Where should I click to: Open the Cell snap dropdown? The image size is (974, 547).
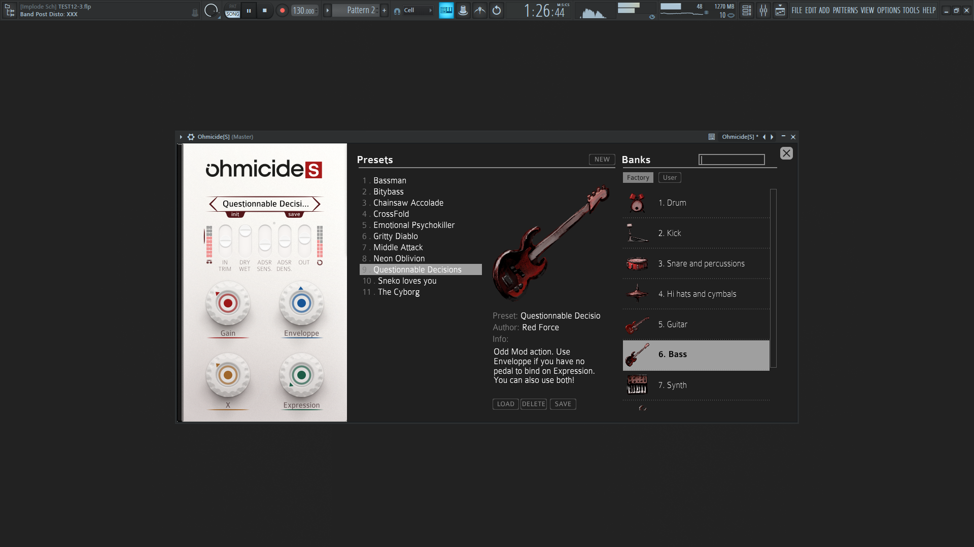pos(418,10)
